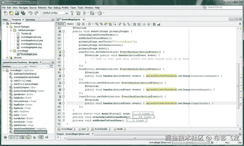244x146 pixels.
Task: Click the Shift Line Left icon
Action: (x=134, y=24)
